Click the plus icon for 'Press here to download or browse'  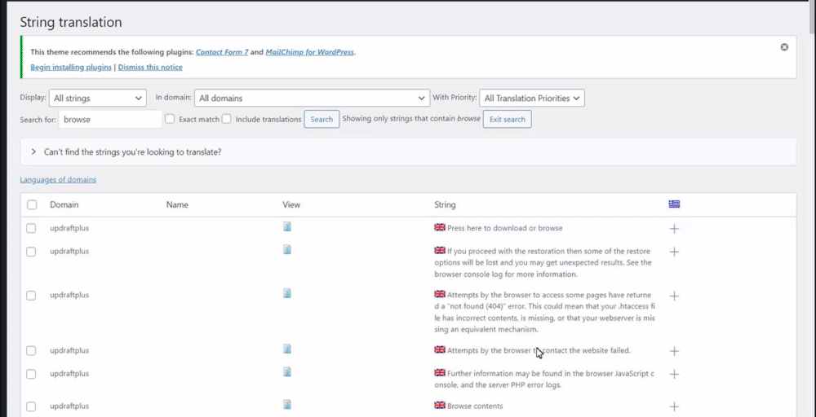[x=674, y=229]
